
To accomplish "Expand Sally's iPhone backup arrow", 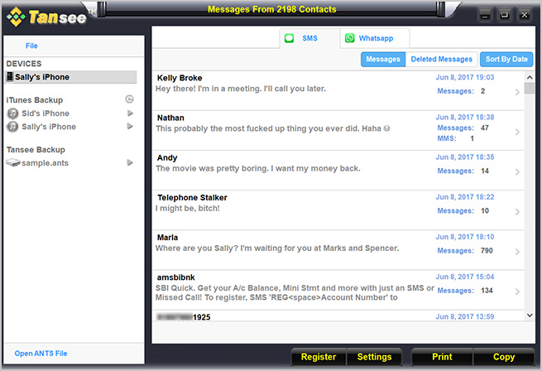I will [x=130, y=127].
